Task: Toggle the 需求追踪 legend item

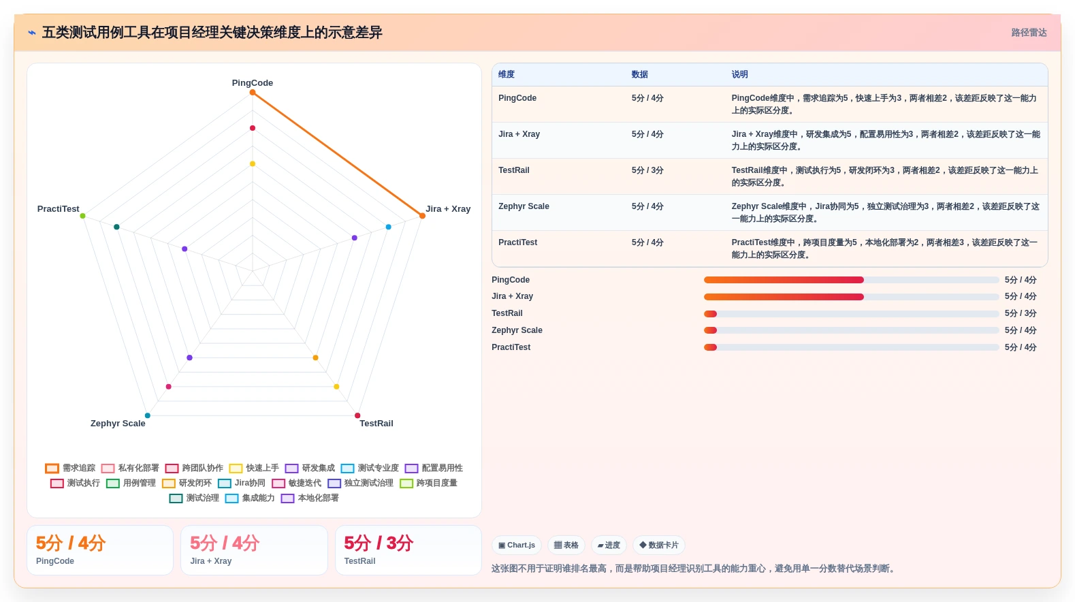Action: [x=70, y=468]
